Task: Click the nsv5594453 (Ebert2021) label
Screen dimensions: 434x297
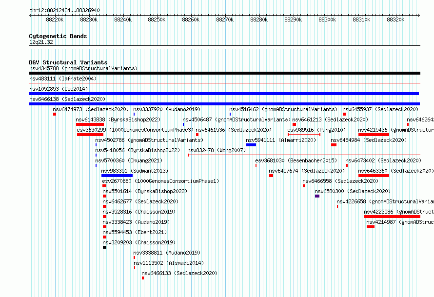Action: 135,232
